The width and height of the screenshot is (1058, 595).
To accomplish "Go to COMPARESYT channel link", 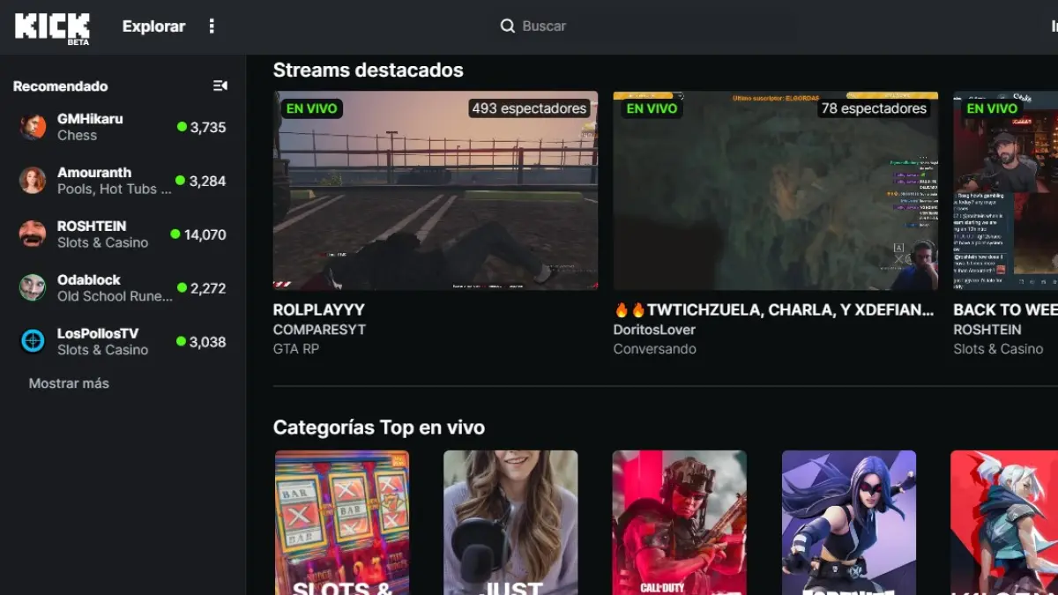I will tap(319, 330).
